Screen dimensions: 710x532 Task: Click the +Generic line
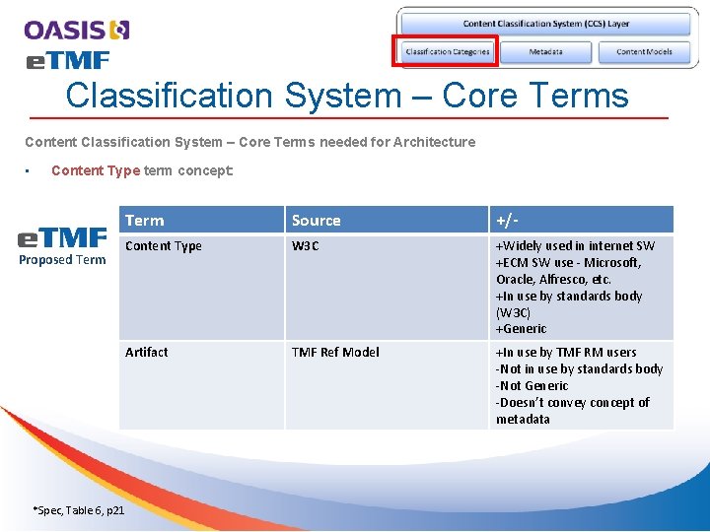click(x=522, y=329)
